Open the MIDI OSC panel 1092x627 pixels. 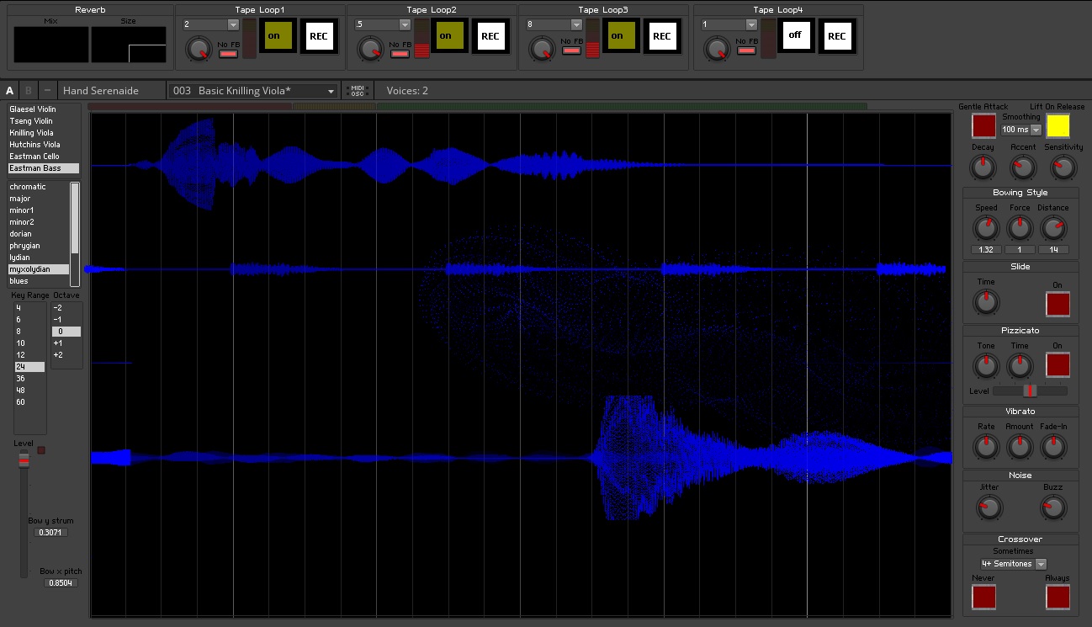(x=358, y=89)
